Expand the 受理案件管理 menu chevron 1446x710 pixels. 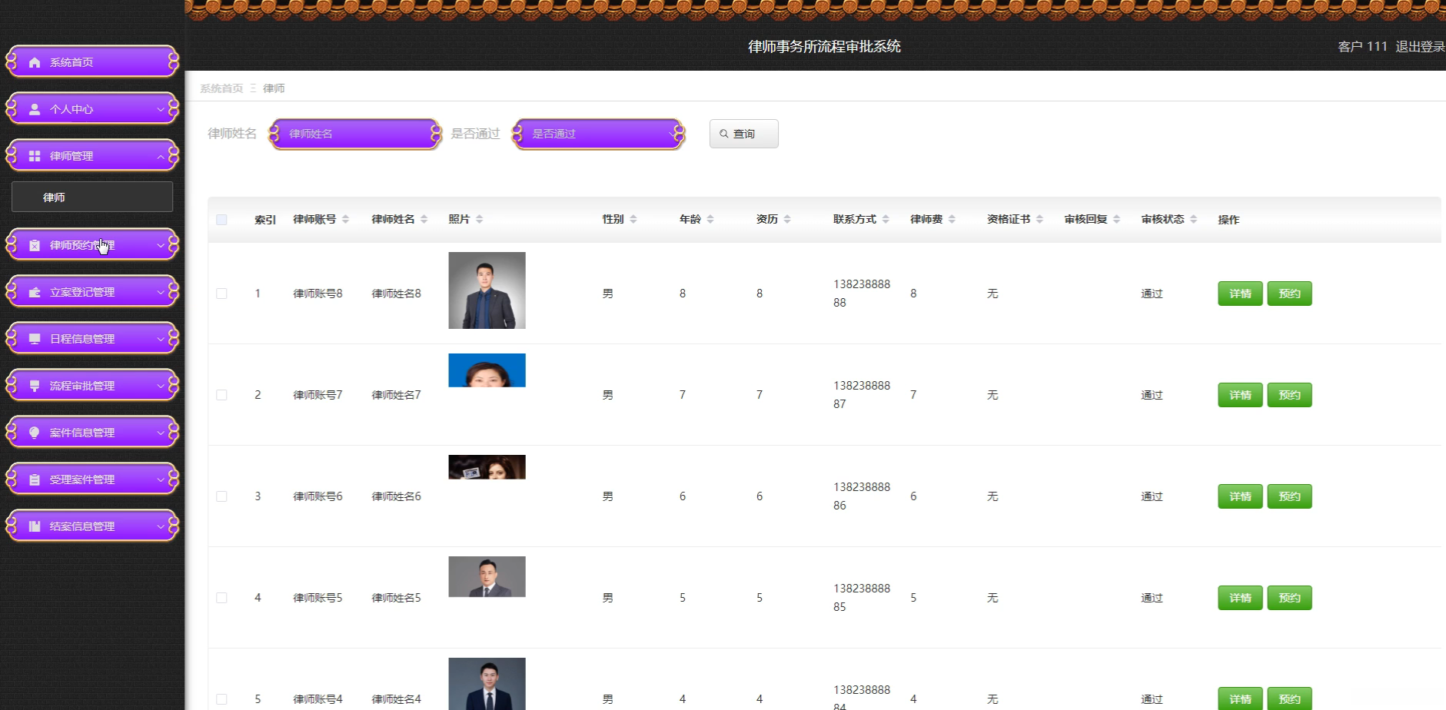click(160, 479)
